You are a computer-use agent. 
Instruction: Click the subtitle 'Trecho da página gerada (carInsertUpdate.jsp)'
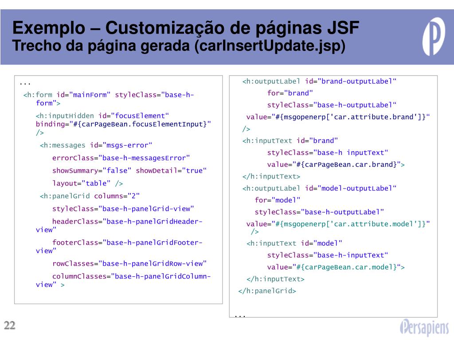[x=179, y=46]
